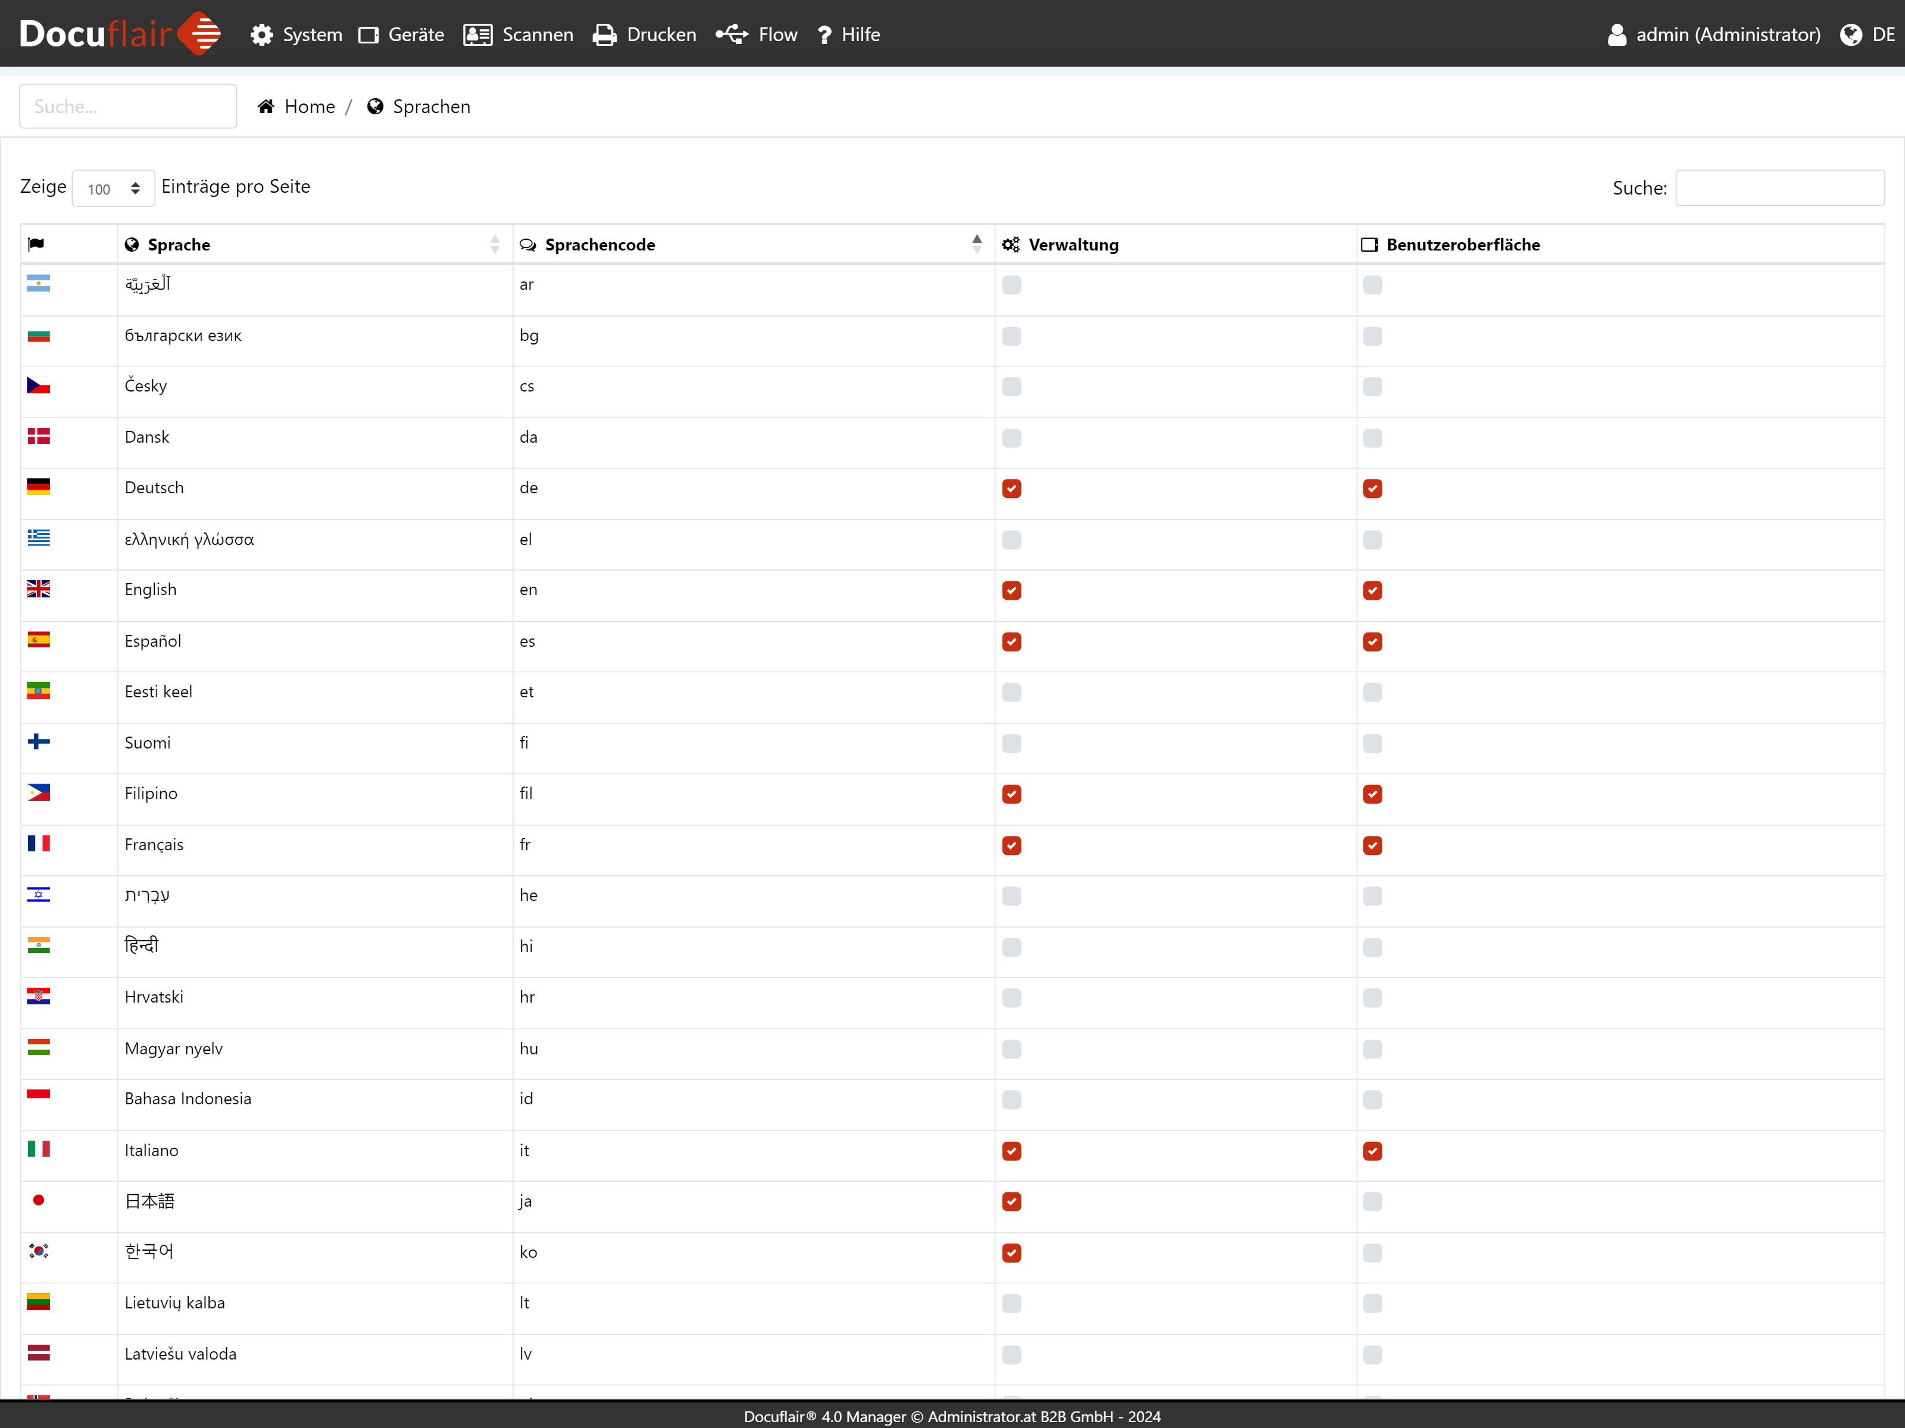This screenshot has height=1428, width=1905.
Task: Toggle Verwaltung checkbox for Deutsch
Action: 1013,487
